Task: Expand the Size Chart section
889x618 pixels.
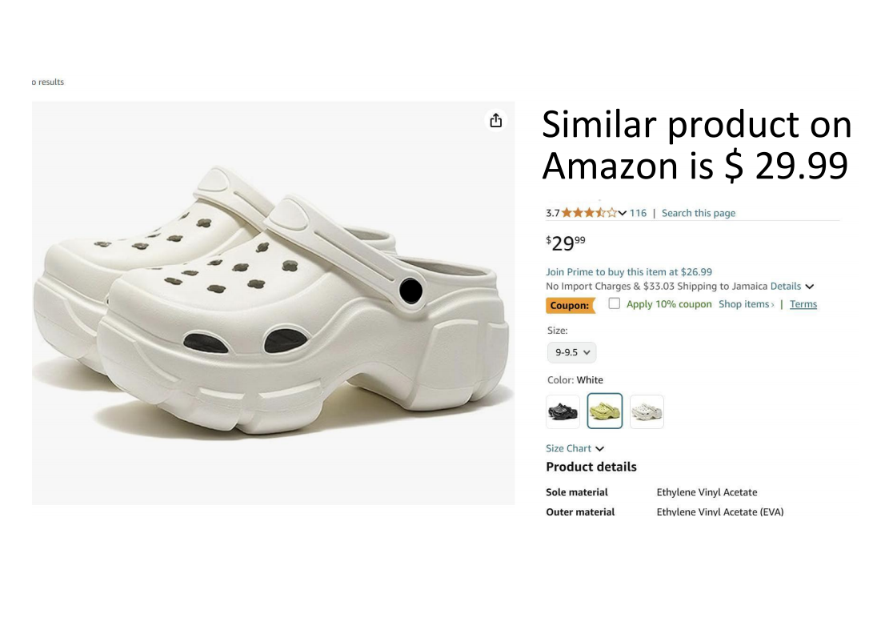Action: click(x=574, y=448)
